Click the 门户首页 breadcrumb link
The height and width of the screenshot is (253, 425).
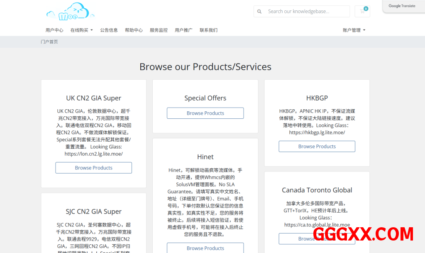49,42
